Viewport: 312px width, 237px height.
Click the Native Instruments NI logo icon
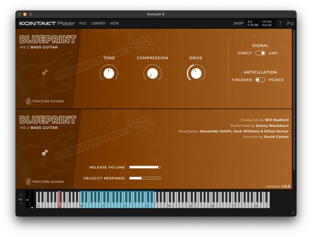pyautogui.click(x=290, y=24)
